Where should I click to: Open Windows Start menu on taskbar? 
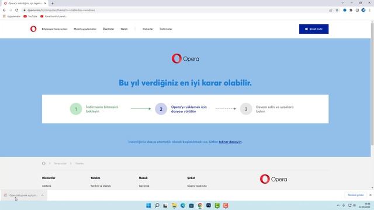click(148, 205)
